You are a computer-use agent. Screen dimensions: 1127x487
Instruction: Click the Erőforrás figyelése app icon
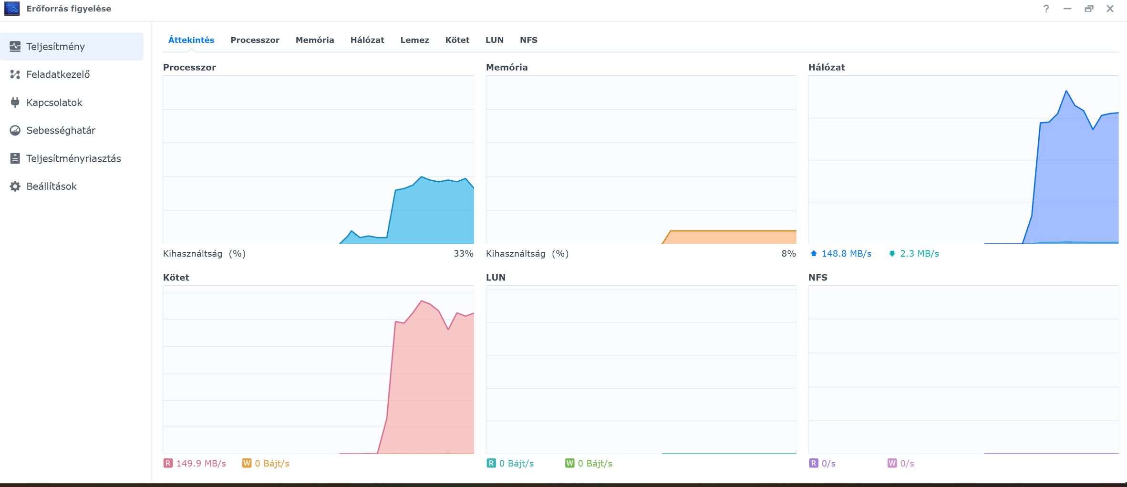pos(12,9)
